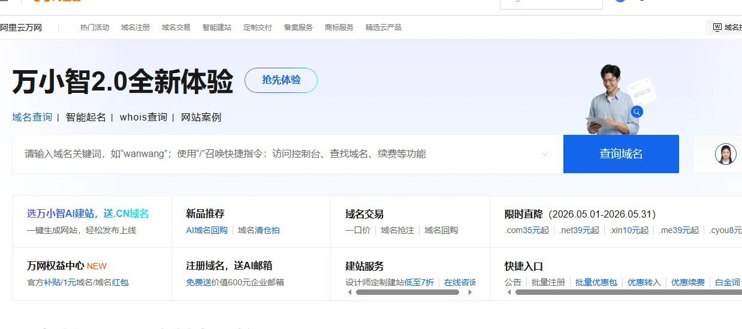Click the 万小智2.0全新体验 banner title
The height and width of the screenshot is (329, 742).
coord(123,82)
